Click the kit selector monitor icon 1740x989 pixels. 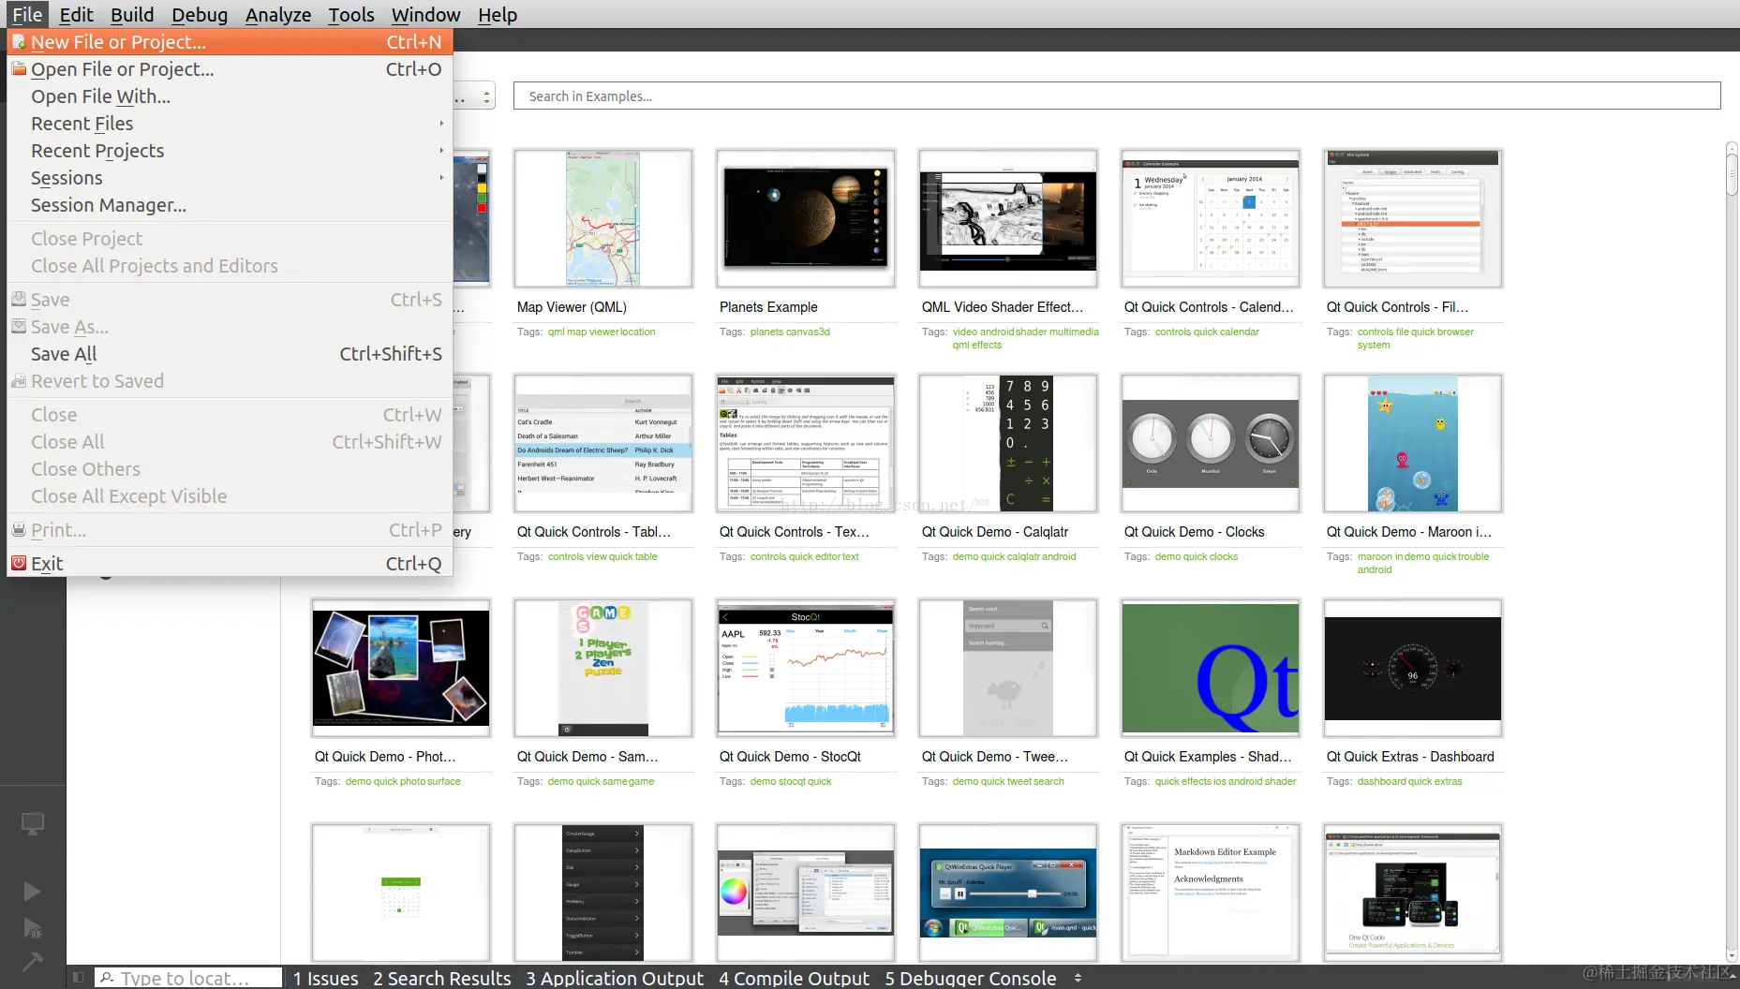click(33, 824)
